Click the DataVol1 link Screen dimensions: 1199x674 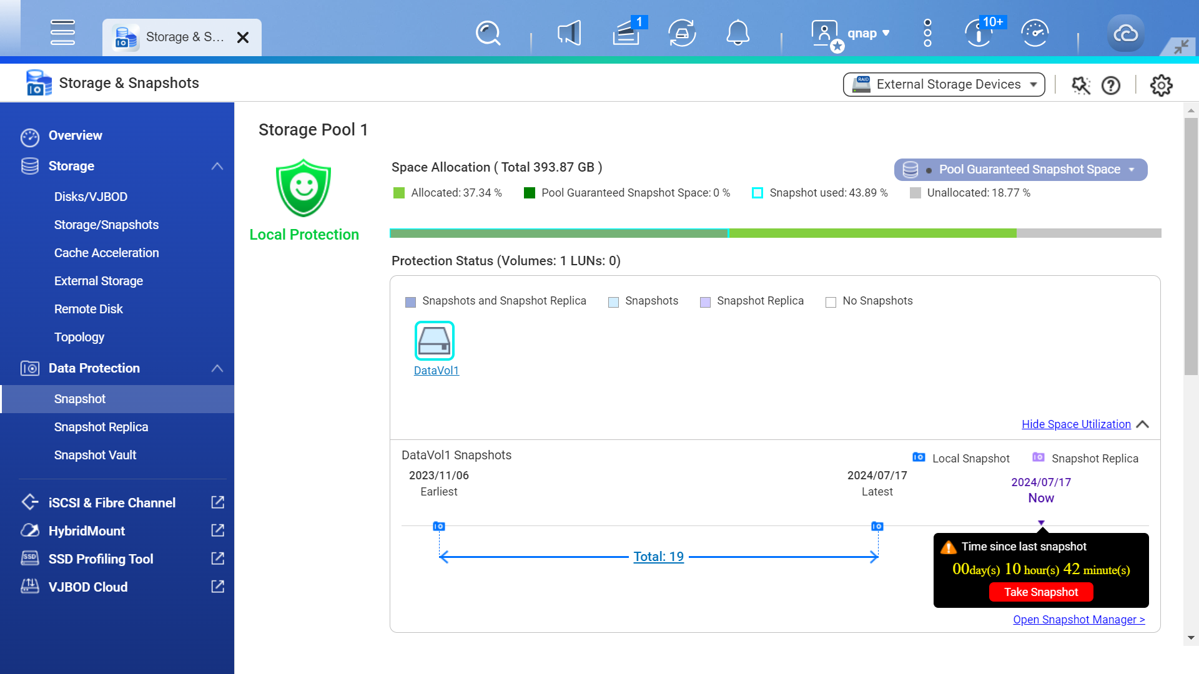coord(436,370)
